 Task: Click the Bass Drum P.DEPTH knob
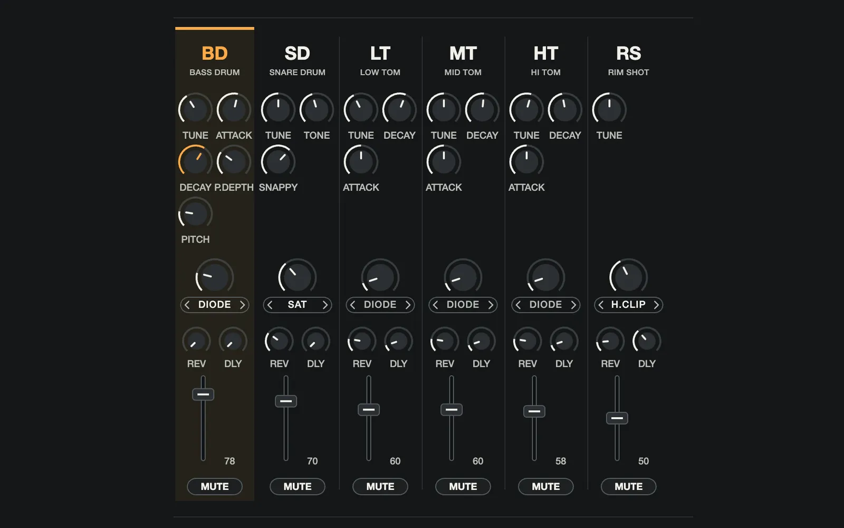tap(234, 162)
